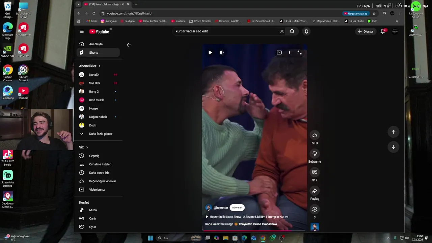Open the remix icon showing 3
This screenshot has height=243, width=432.
[x=315, y=209]
